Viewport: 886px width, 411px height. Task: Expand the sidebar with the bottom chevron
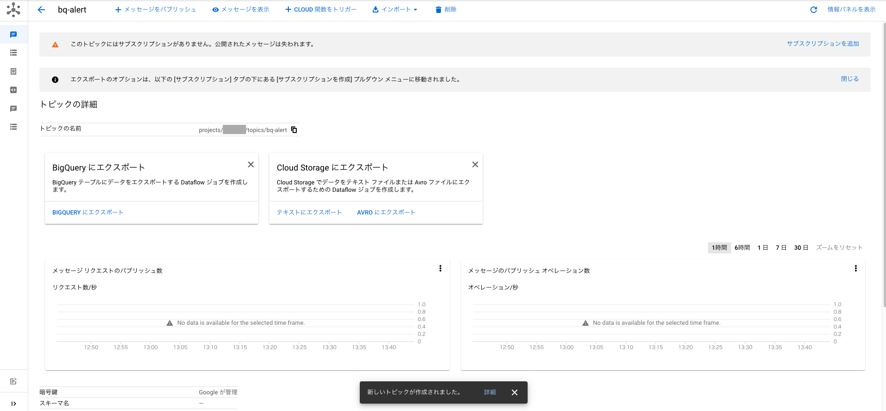tap(13, 403)
